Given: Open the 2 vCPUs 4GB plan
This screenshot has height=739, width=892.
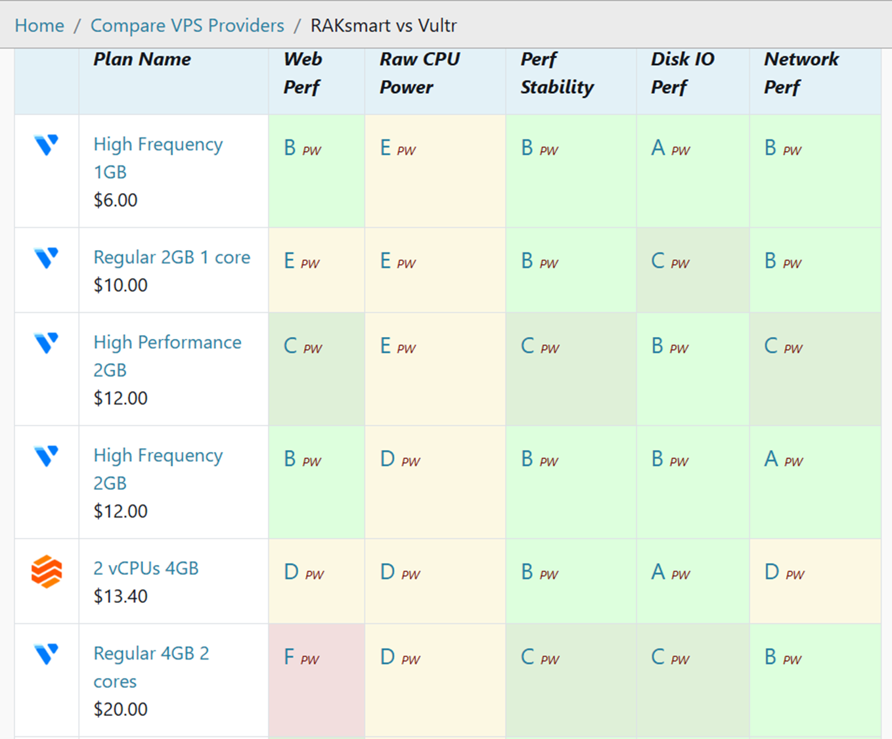Looking at the screenshot, I should tap(146, 568).
